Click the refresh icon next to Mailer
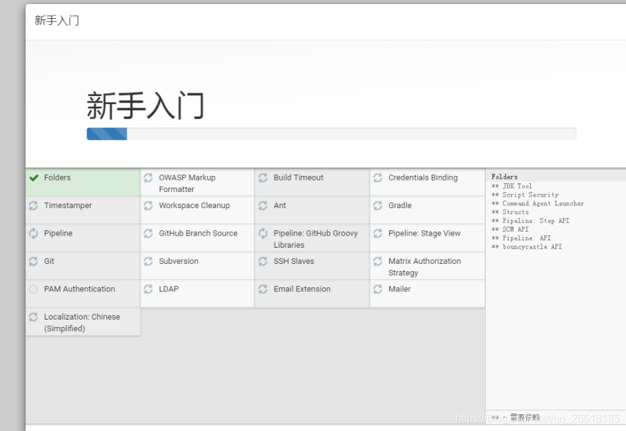 pos(378,289)
